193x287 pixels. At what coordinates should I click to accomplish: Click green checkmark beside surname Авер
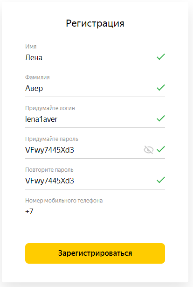coord(161,87)
